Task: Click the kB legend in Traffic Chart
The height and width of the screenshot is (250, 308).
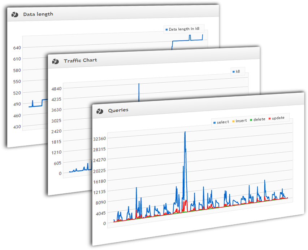Action: [x=236, y=72]
